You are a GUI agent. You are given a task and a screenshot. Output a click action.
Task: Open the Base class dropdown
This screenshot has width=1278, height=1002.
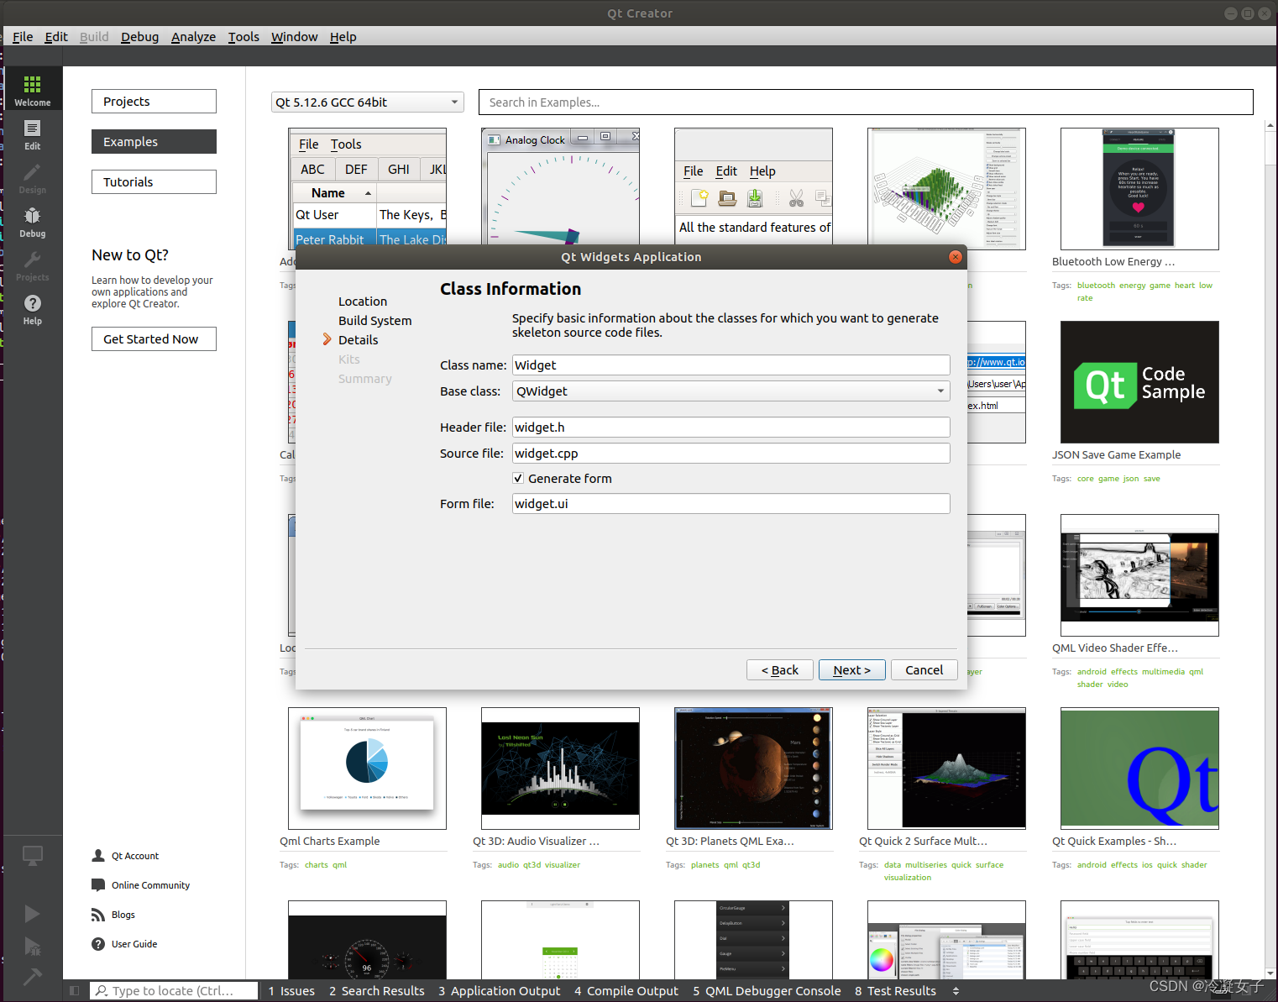[731, 391]
